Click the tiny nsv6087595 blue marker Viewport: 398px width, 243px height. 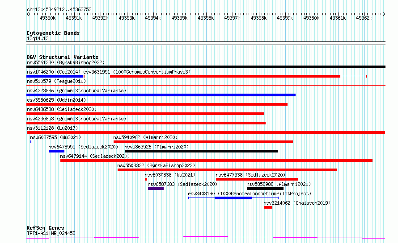coord(31,142)
